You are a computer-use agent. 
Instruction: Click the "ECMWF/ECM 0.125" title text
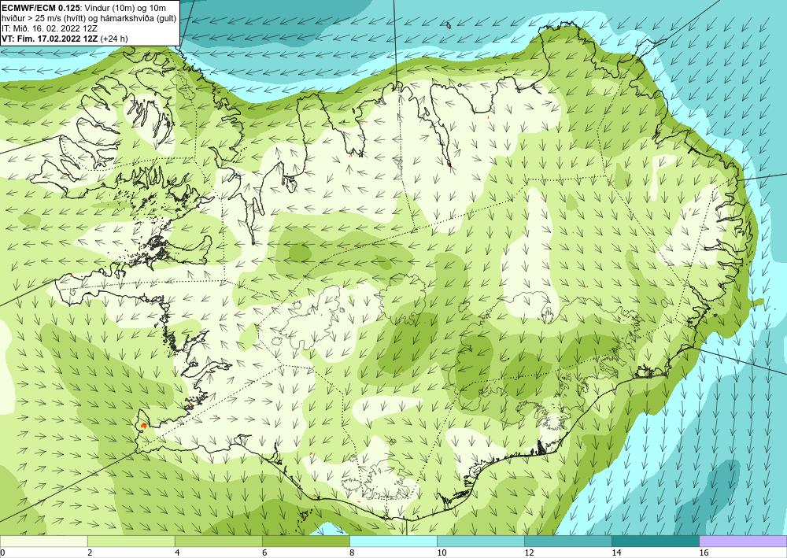(x=42, y=6)
